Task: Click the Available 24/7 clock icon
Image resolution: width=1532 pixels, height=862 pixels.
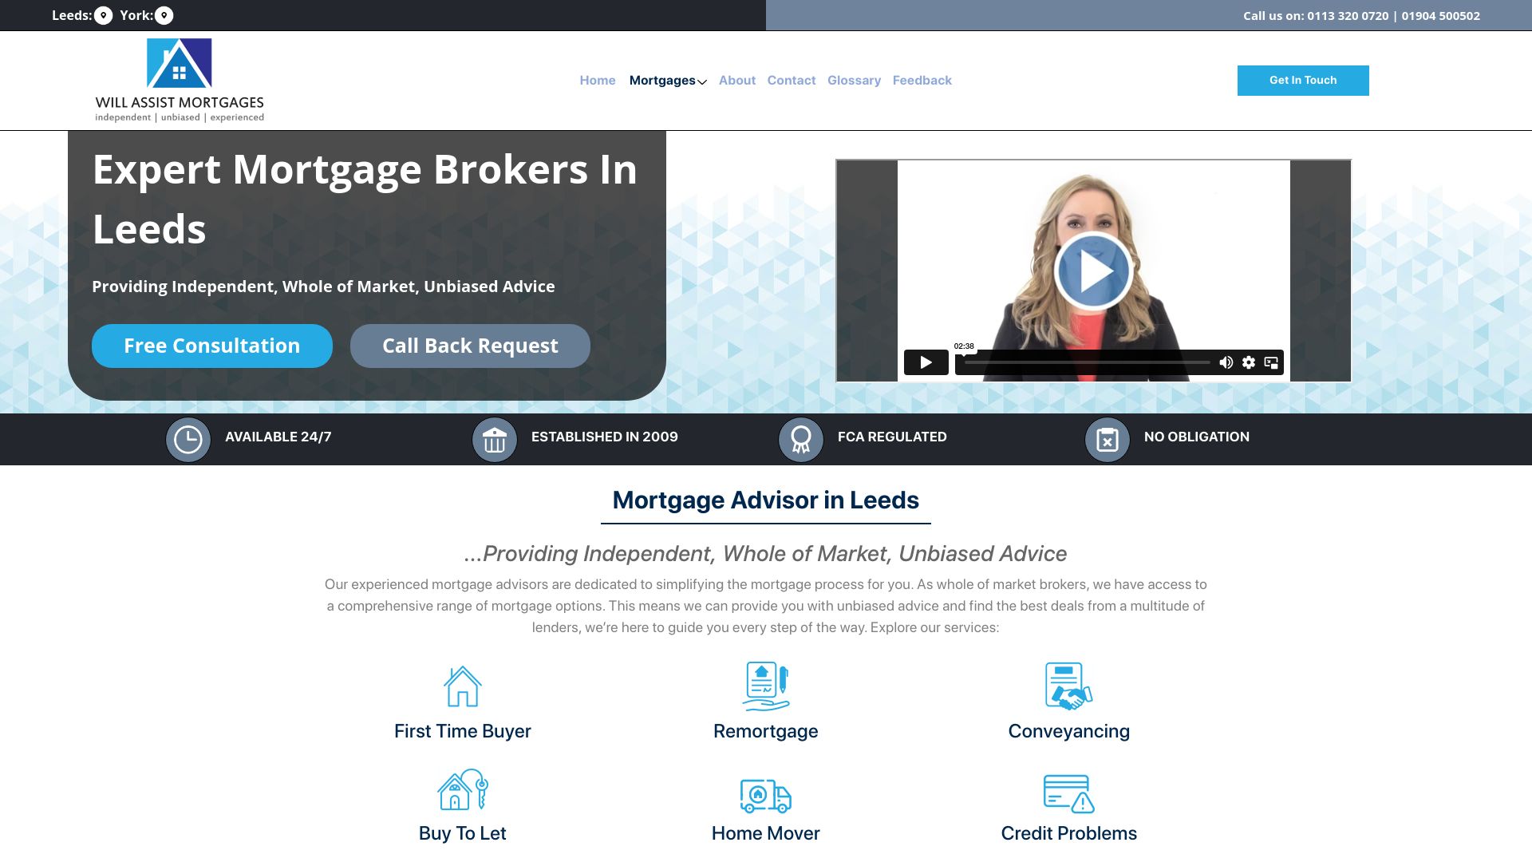Action: 188,438
